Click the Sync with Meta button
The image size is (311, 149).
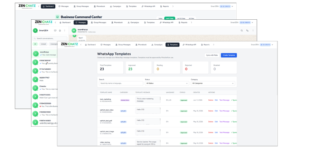tap(212, 55)
